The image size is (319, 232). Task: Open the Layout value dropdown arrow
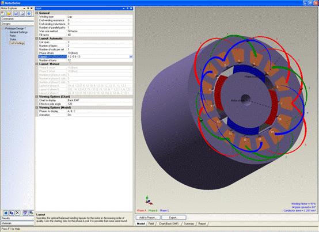coord(131,57)
